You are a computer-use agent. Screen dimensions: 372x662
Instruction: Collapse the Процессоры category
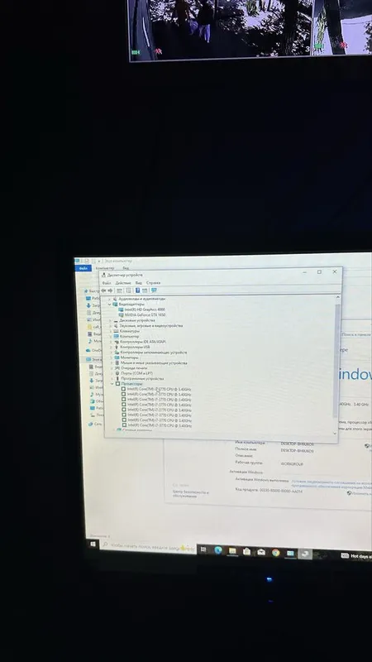[112, 384]
